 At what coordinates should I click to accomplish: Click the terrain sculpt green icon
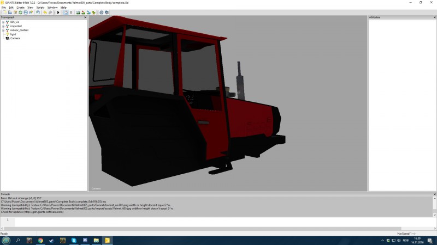[x=78, y=13]
